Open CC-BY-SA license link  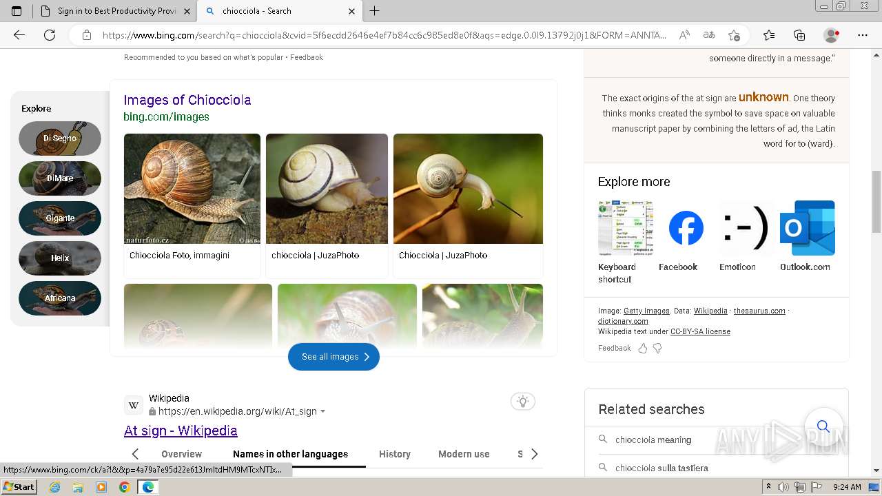point(700,332)
